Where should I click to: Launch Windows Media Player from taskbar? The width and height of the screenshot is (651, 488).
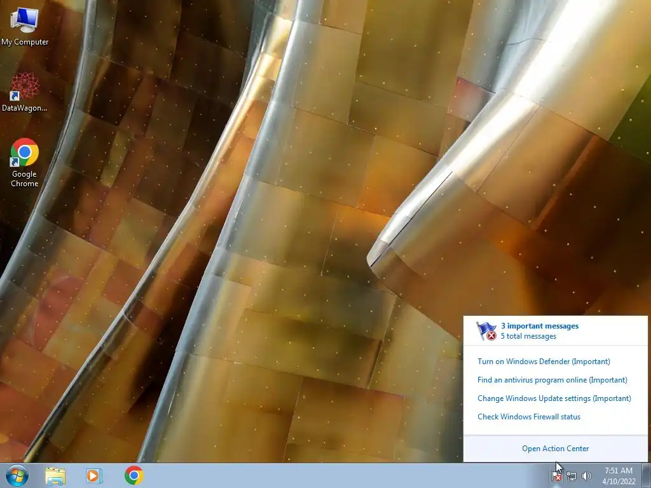click(x=94, y=475)
